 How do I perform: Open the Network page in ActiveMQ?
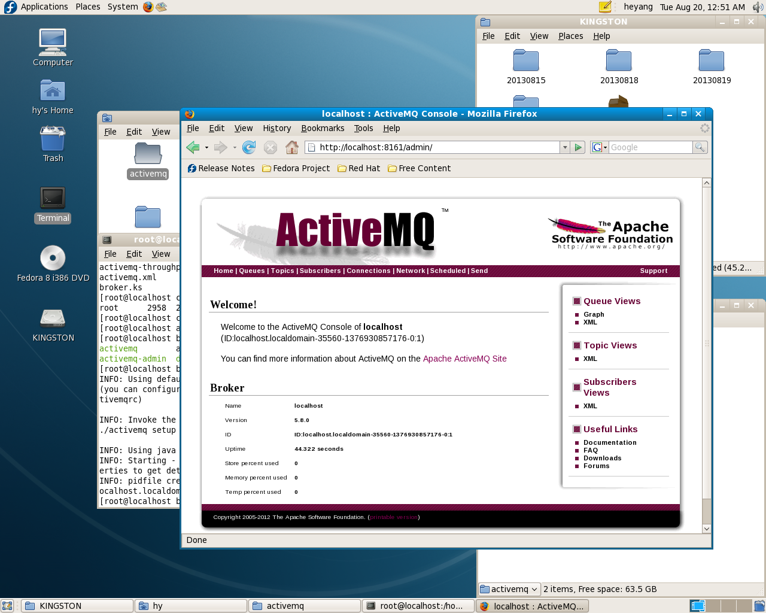pos(411,271)
